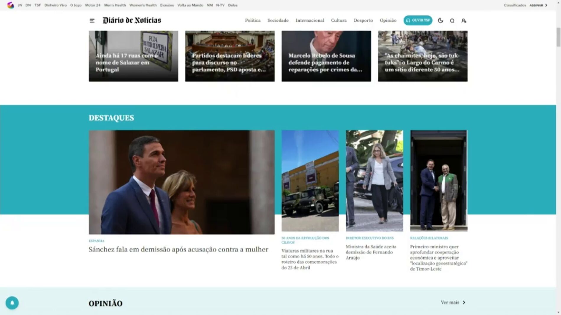This screenshot has width=561, height=315.
Task: Select the Política menu item
Action: [253, 20]
